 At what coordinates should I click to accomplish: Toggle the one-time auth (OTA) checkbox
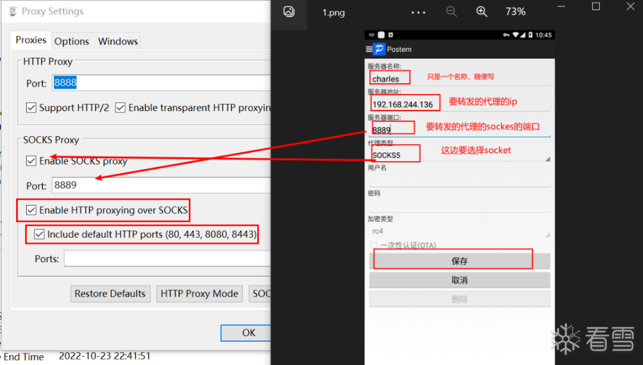[374, 245]
